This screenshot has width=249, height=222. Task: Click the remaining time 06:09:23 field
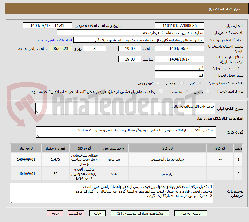click(x=60, y=49)
